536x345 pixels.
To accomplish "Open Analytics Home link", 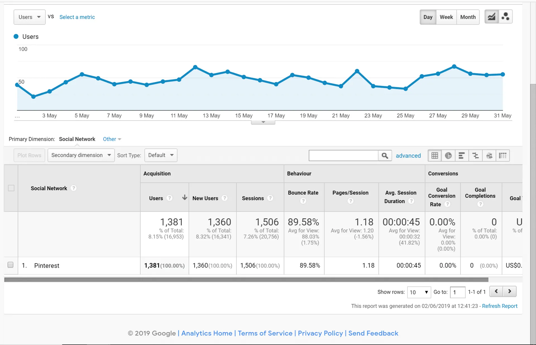I will coord(207,333).
